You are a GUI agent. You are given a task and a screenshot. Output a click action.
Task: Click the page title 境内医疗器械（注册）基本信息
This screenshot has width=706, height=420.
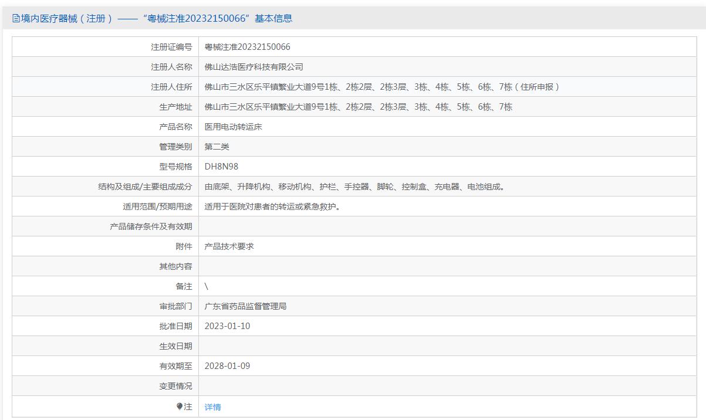click(x=157, y=18)
